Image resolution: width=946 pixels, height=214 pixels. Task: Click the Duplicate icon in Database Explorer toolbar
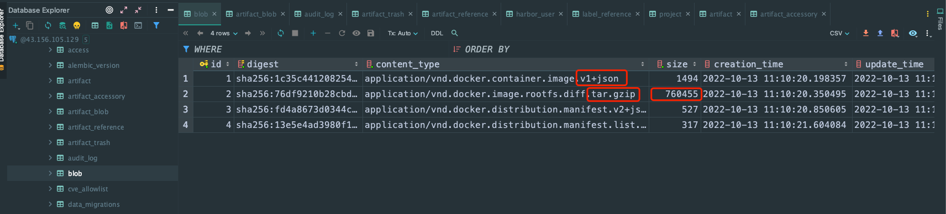[x=30, y=25]
